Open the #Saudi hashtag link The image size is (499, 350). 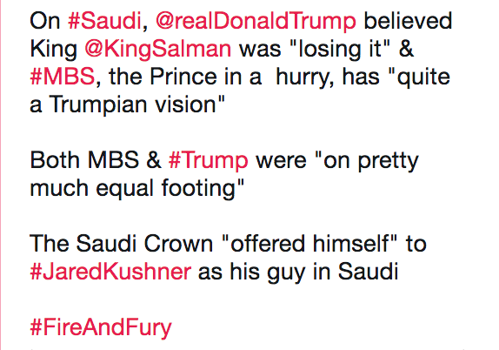point(104,21)
